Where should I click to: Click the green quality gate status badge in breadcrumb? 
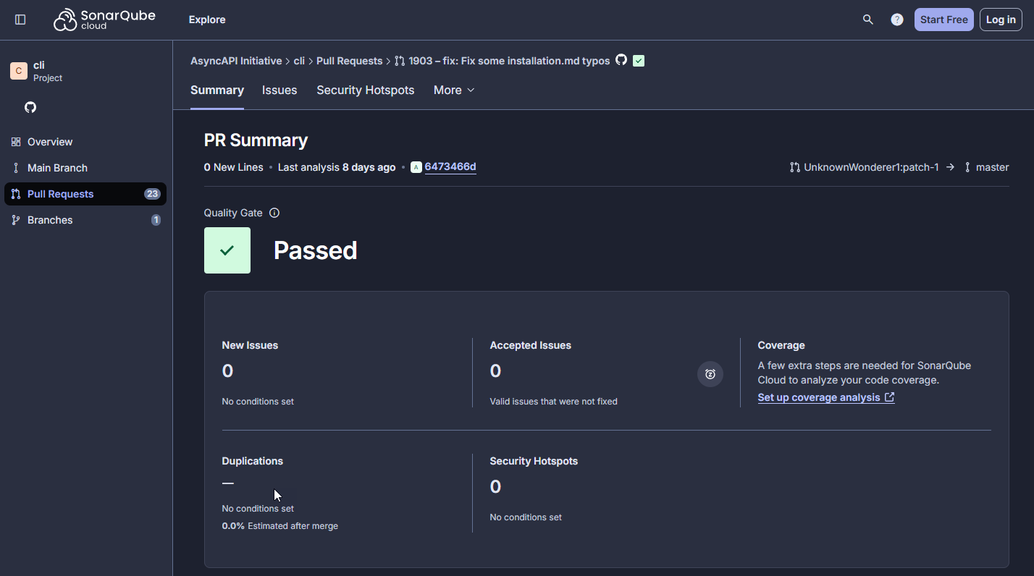coord(638,61)
